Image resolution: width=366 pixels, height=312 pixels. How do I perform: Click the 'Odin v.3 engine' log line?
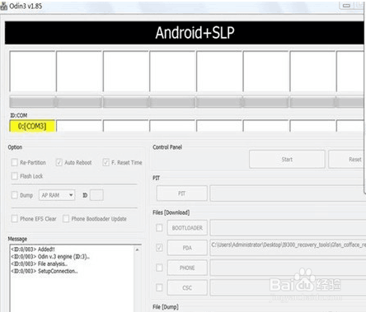point(50,257)
